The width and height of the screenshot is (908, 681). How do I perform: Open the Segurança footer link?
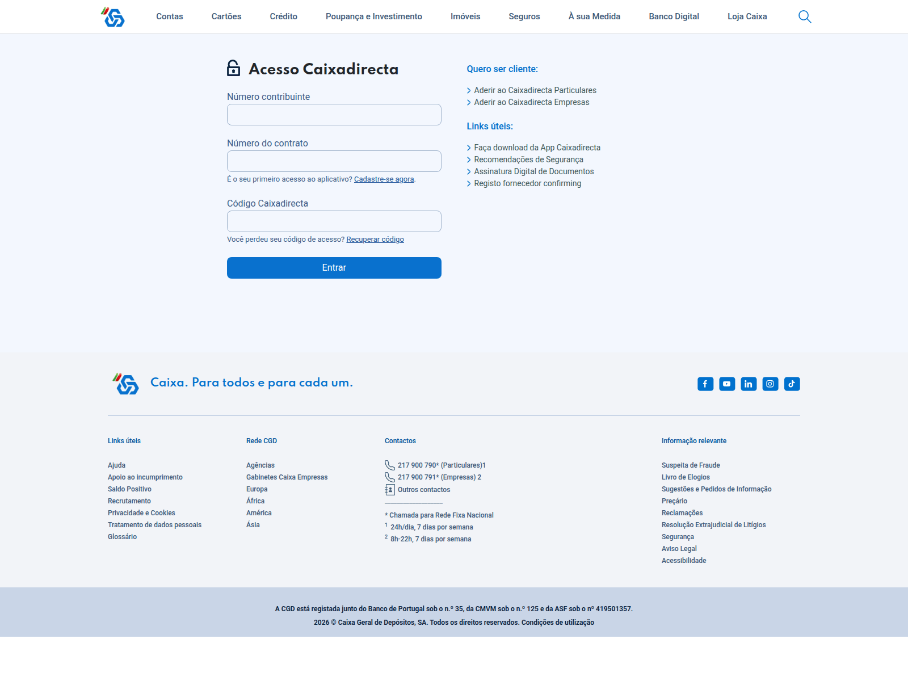tap(678, 537)
